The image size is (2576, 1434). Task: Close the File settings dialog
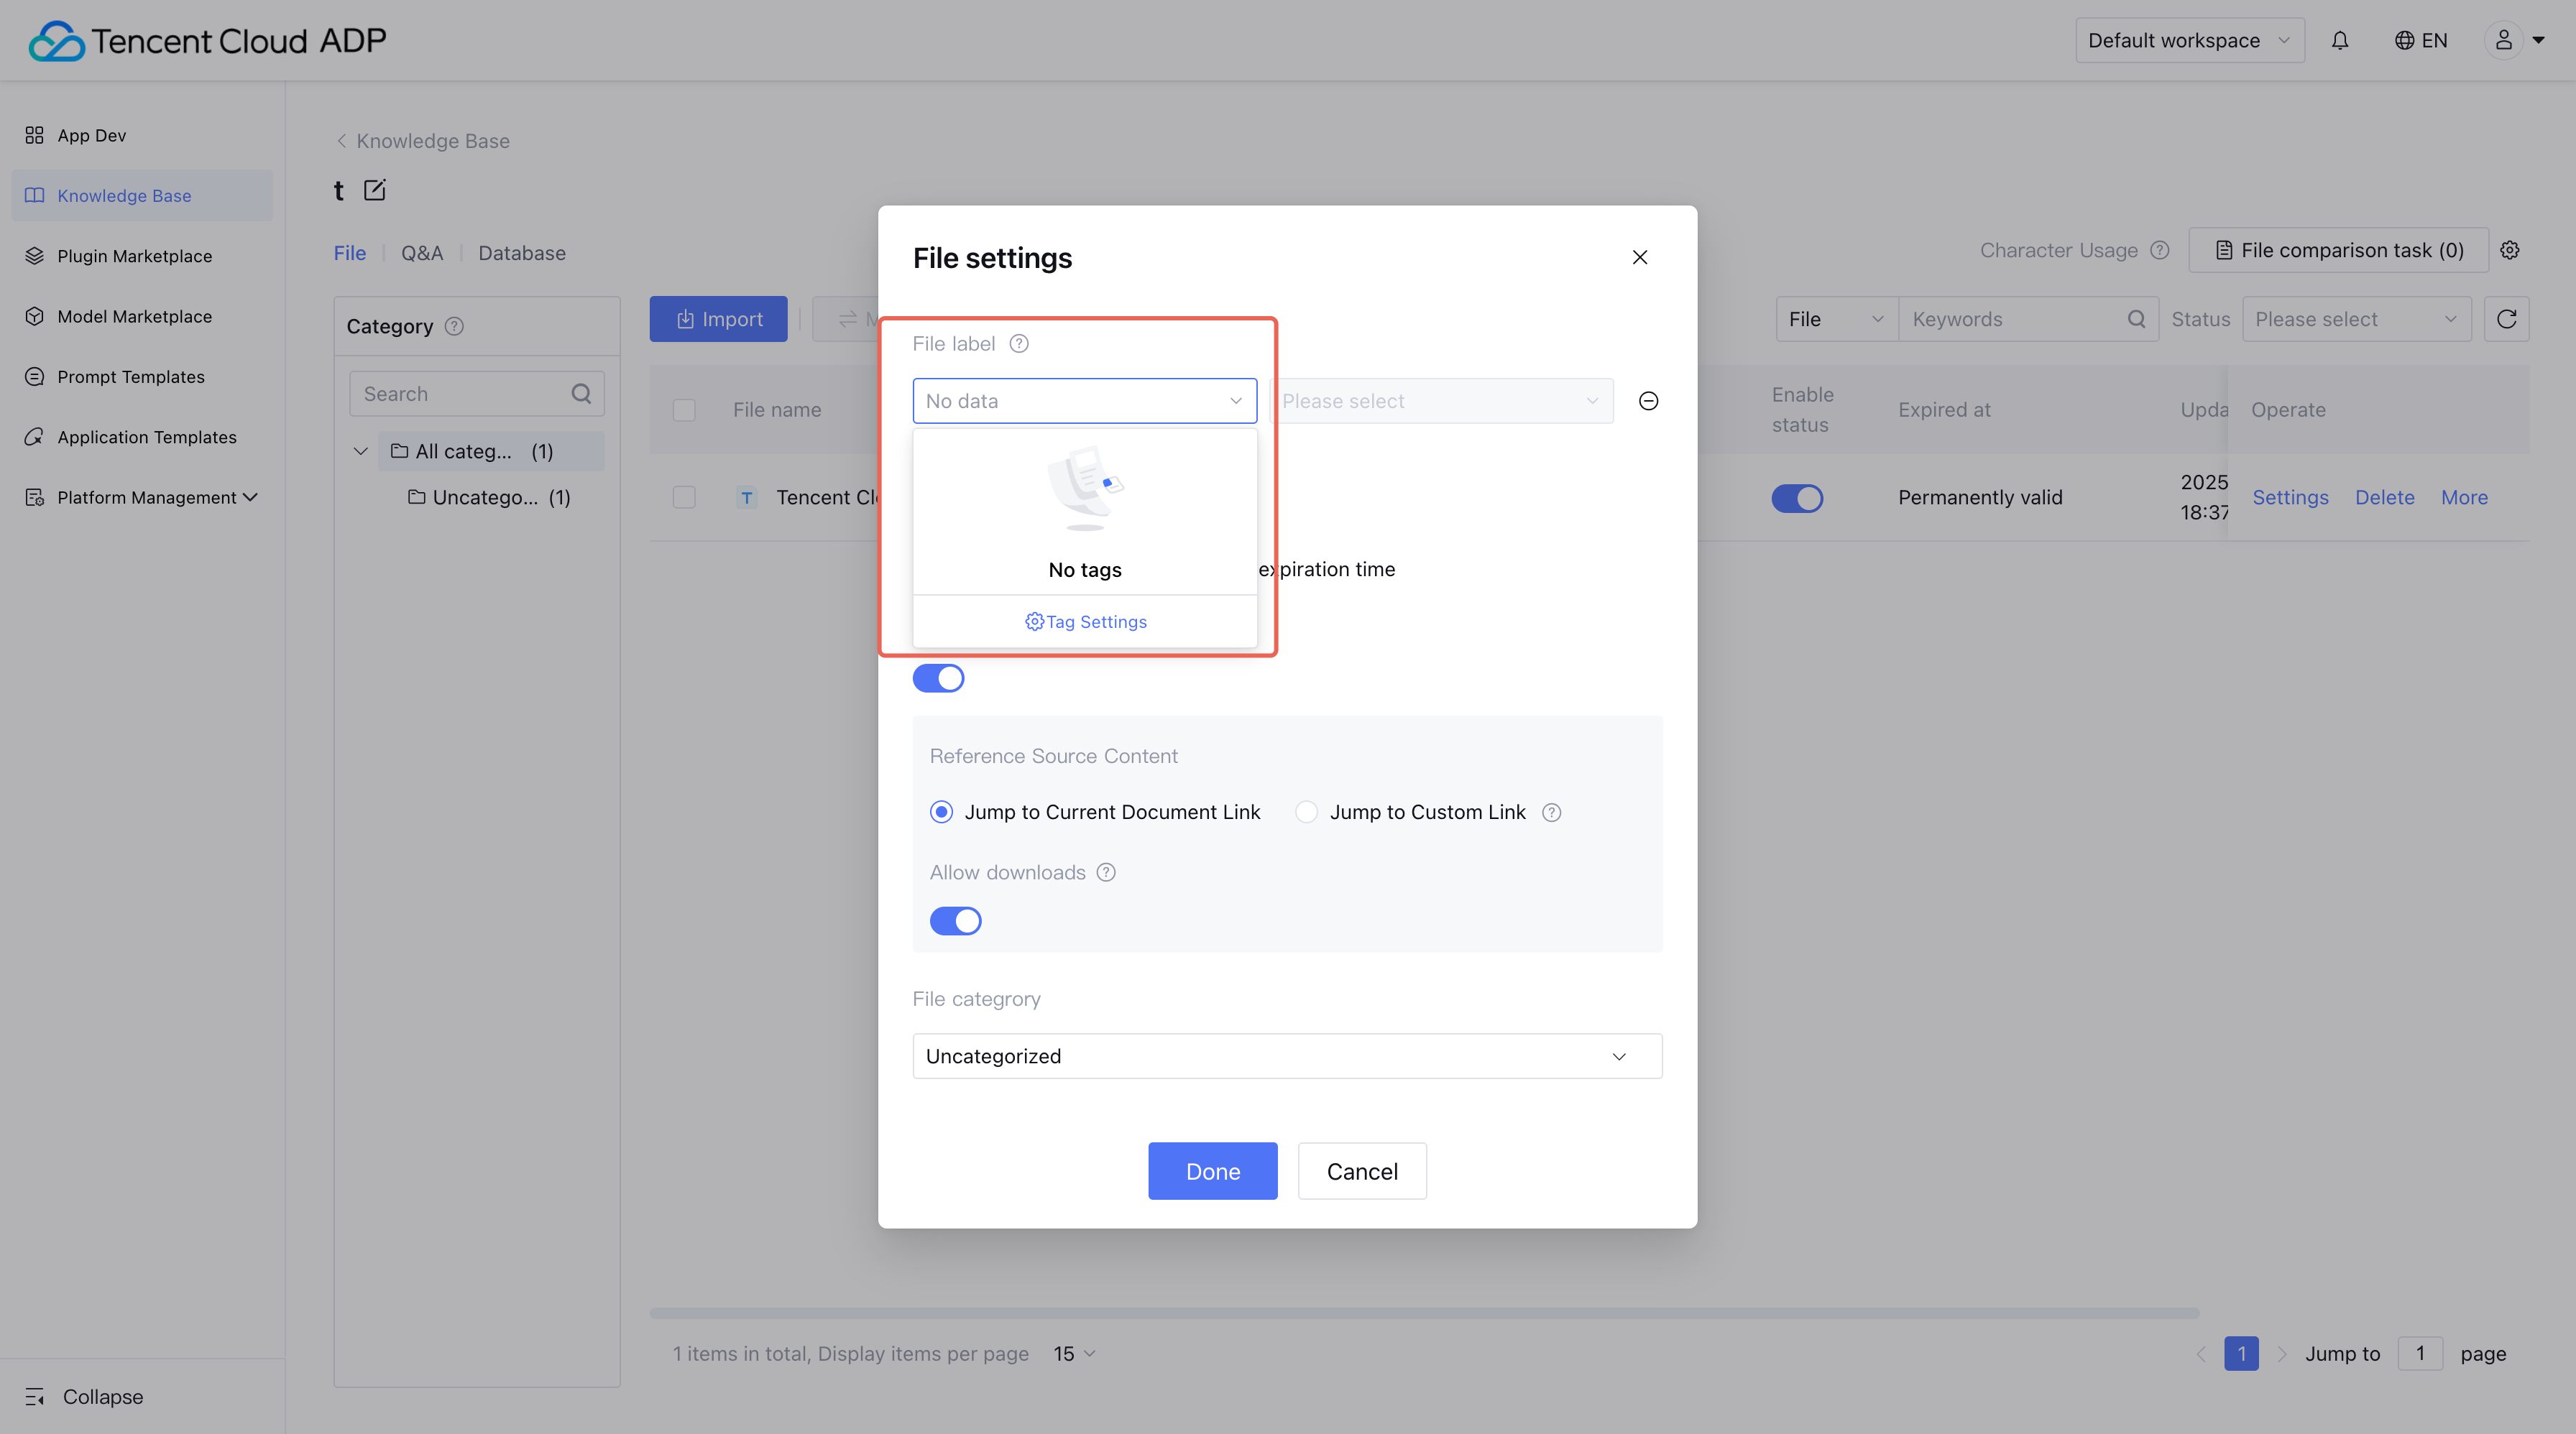point(1639,258)
